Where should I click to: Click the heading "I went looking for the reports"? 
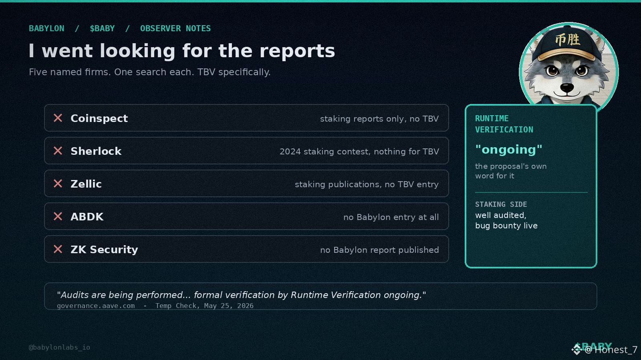point(182,51)
